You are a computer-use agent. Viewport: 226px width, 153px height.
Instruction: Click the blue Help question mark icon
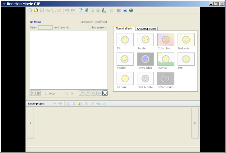pyautogui.click(x=125, y=10)
